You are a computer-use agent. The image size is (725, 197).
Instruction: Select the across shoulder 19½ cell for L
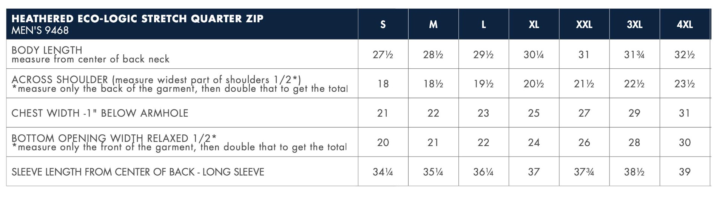pos(483,84)
